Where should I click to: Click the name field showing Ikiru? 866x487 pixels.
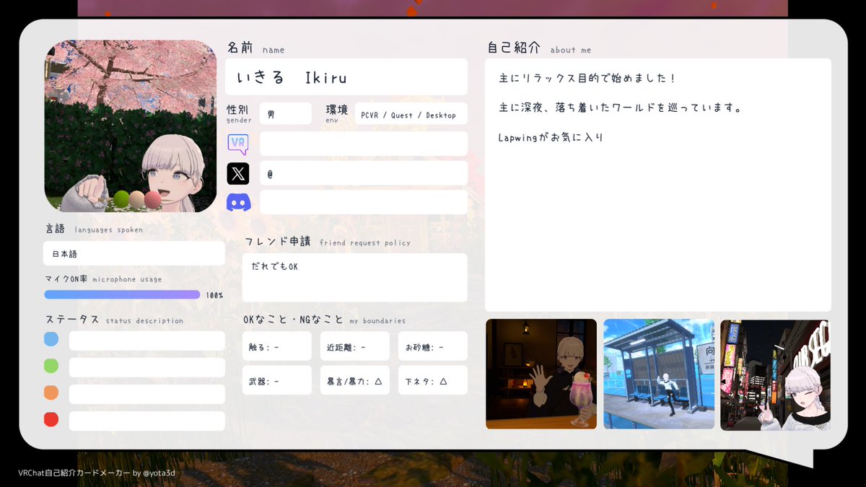coord(346,77)
